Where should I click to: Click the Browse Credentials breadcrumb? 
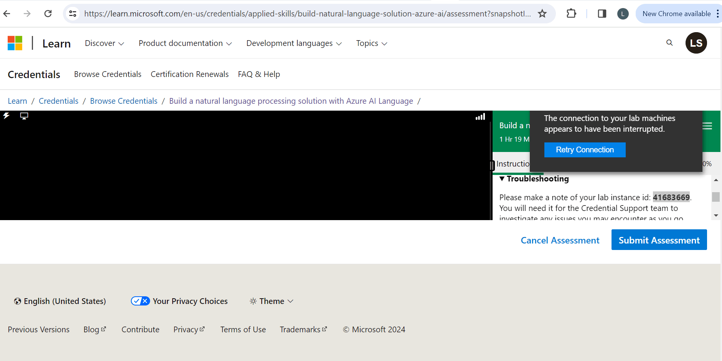124,101
